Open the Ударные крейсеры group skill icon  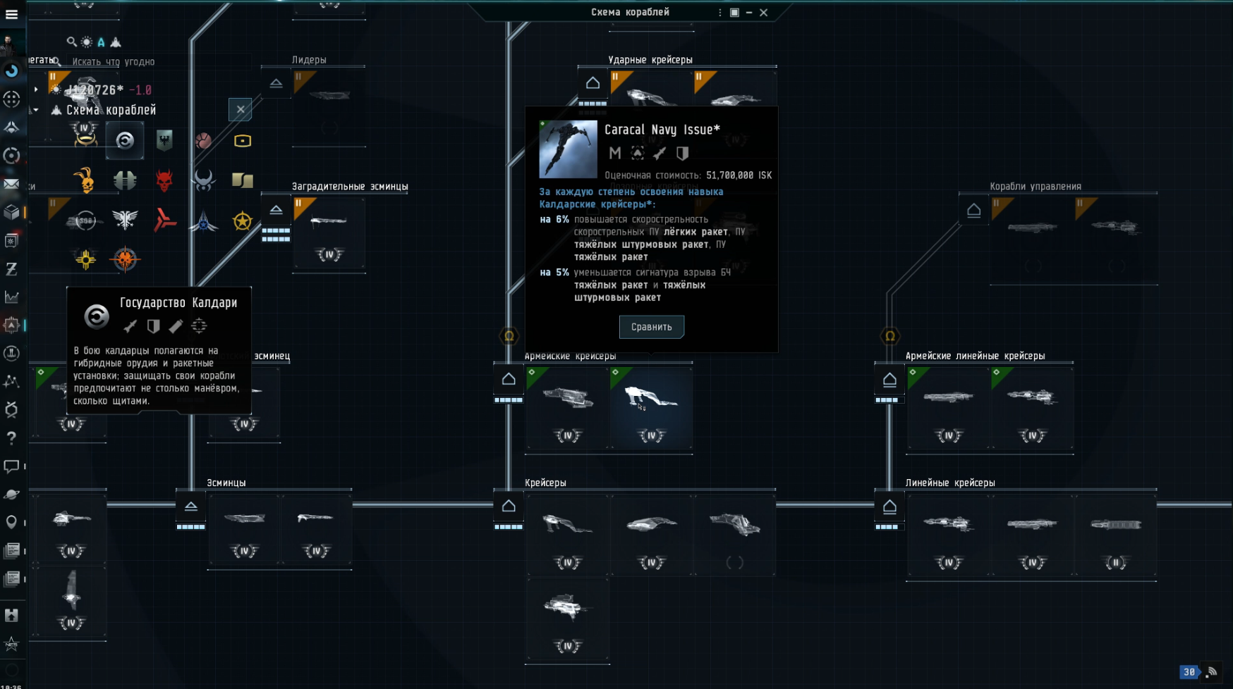[593, 83]
